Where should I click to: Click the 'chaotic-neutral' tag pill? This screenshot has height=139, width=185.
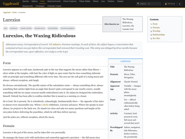point(26,28)
